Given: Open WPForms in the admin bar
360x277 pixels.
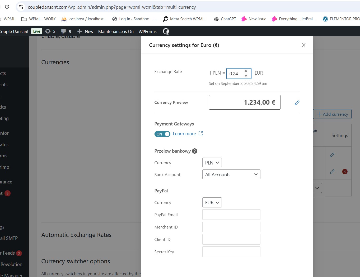Looking at the screenshot, I should pyautogui.click(x=147, y=31).
